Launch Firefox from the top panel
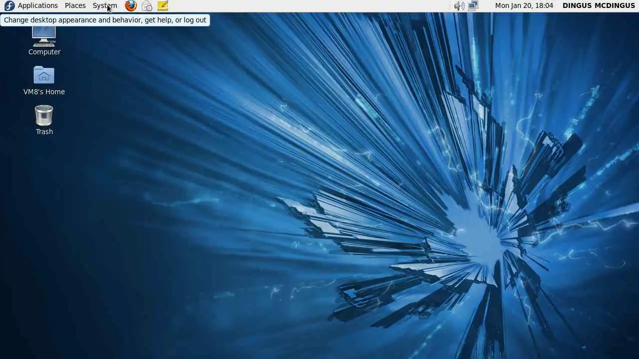639x359 pixels. tap(131, 5)
